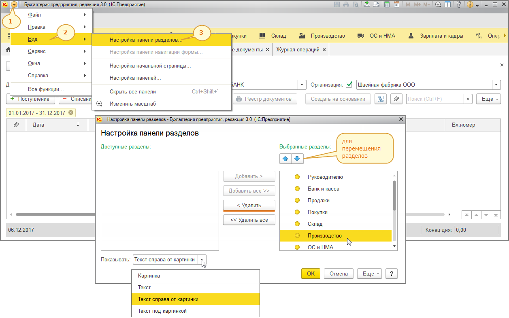The image size is (509, 318).
Task: Click the magnifier zoom icon in title bar
Action: click(438, 4)
